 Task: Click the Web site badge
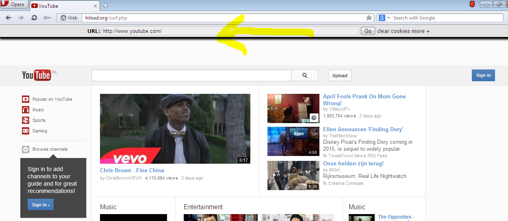tap(68, 18)
